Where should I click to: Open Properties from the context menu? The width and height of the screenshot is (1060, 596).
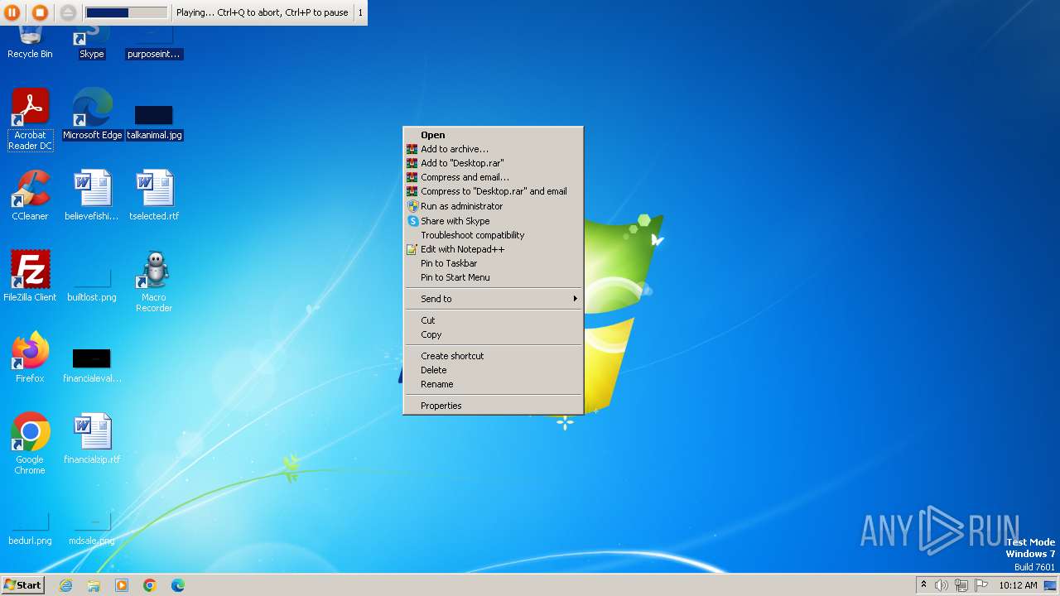click(493, 406)
